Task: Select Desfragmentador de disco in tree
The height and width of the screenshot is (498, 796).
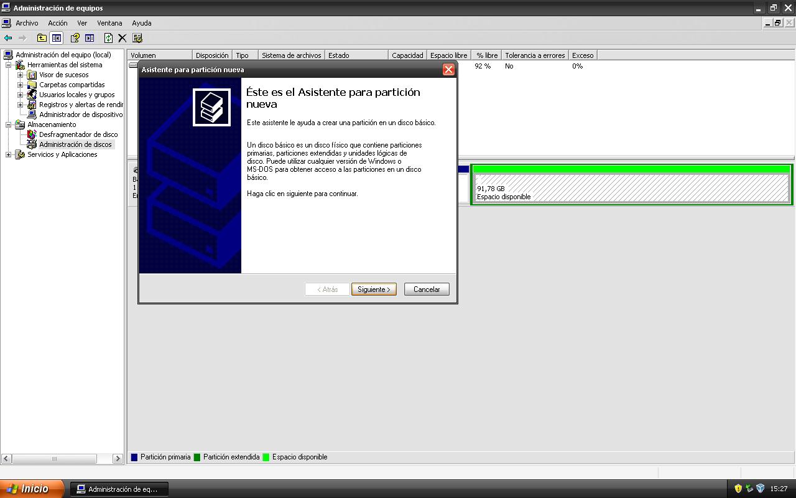Action: [78, 134]
